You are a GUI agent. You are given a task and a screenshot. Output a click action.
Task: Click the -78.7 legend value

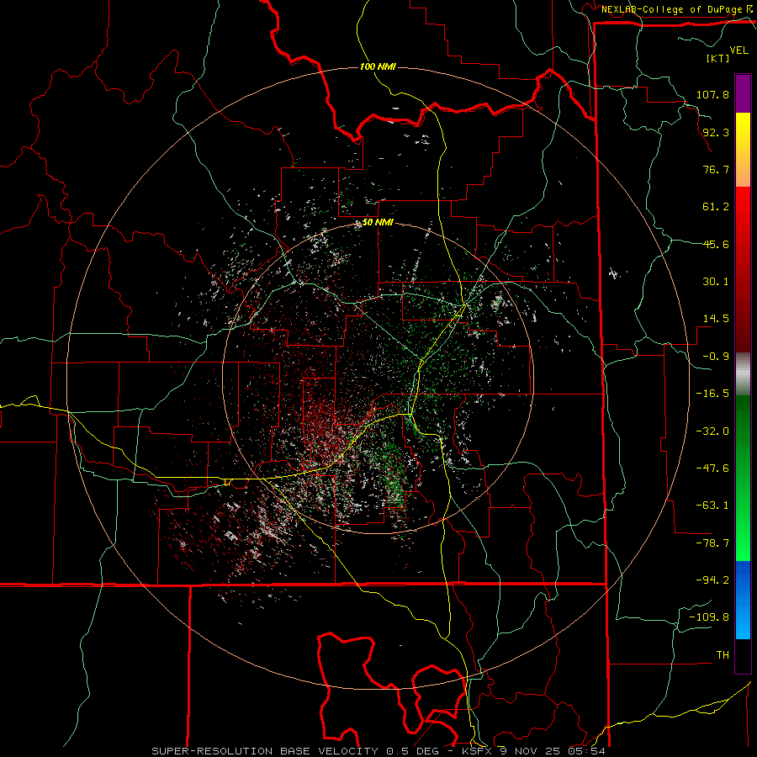point(712,543)
